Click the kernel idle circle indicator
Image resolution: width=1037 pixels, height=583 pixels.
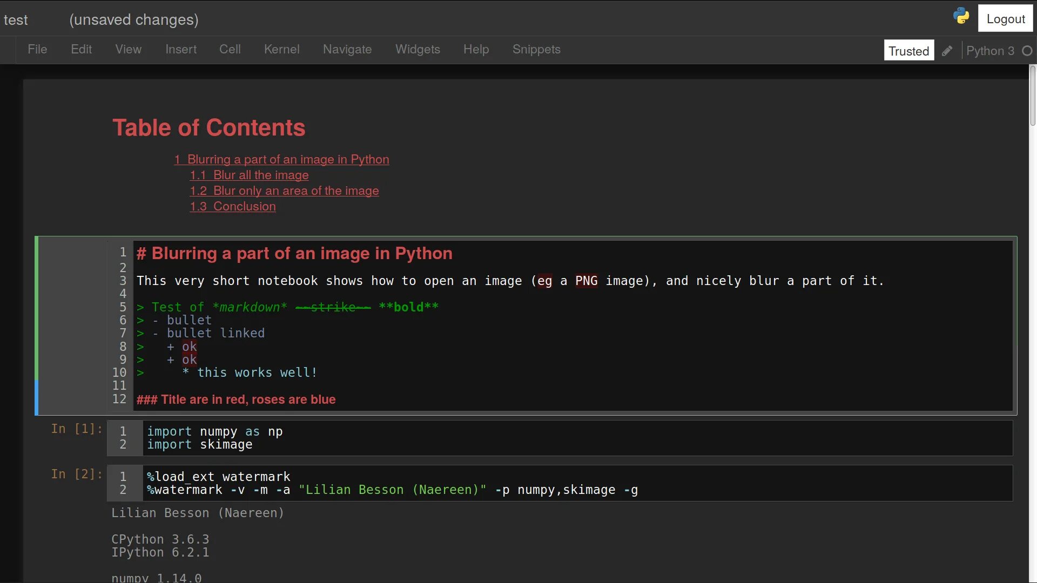tap(1027, 51)
